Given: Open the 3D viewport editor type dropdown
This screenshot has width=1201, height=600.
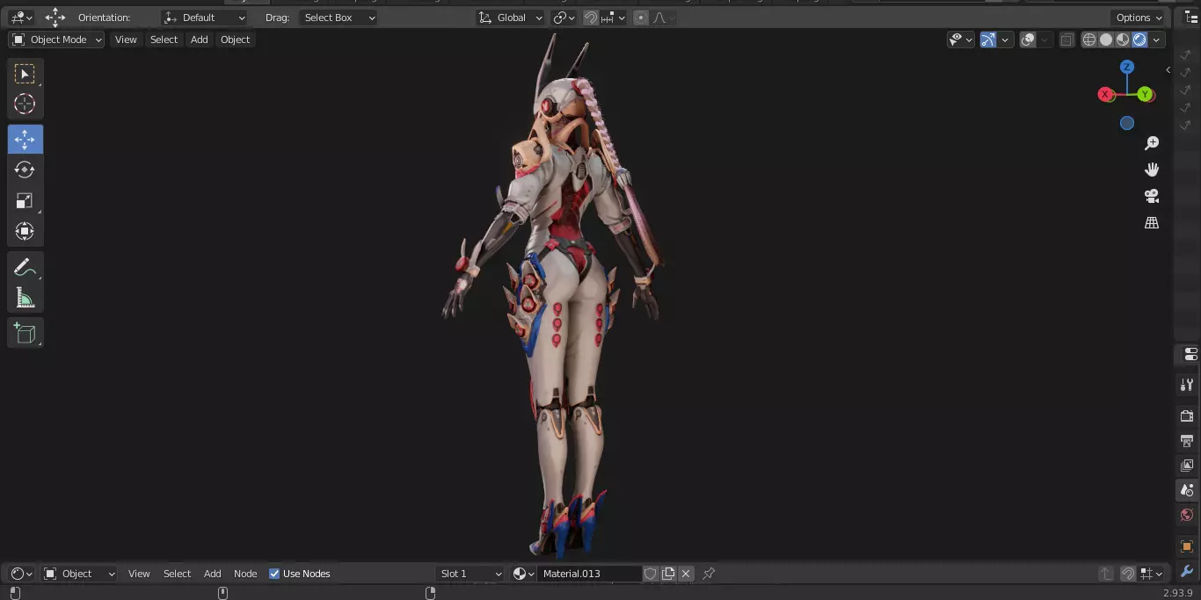Looking at the screenshot, I should point(21,18).
